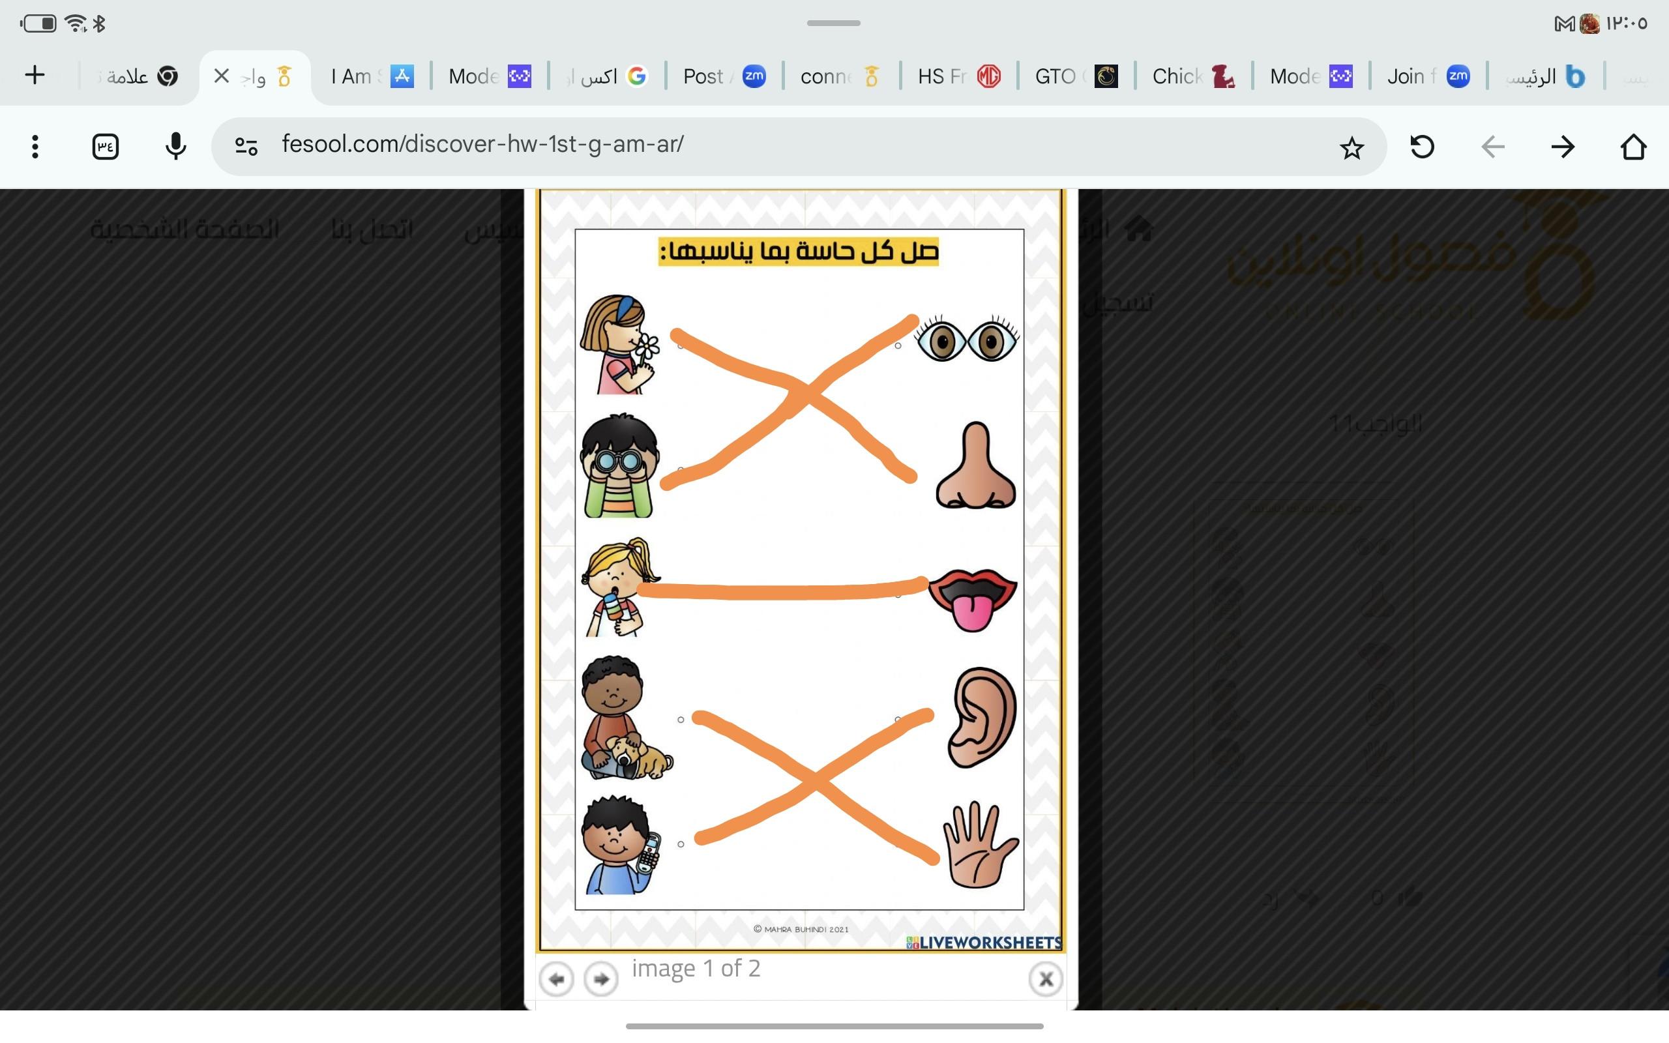Close the image lightbox
This screenshot has width=1669, height=1043.
[1046, 978]
